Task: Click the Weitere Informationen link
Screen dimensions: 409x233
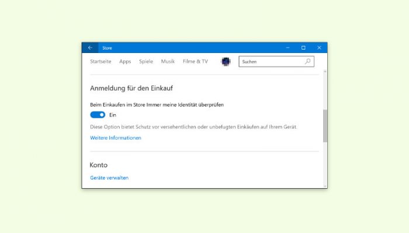Action: (116, 138)
